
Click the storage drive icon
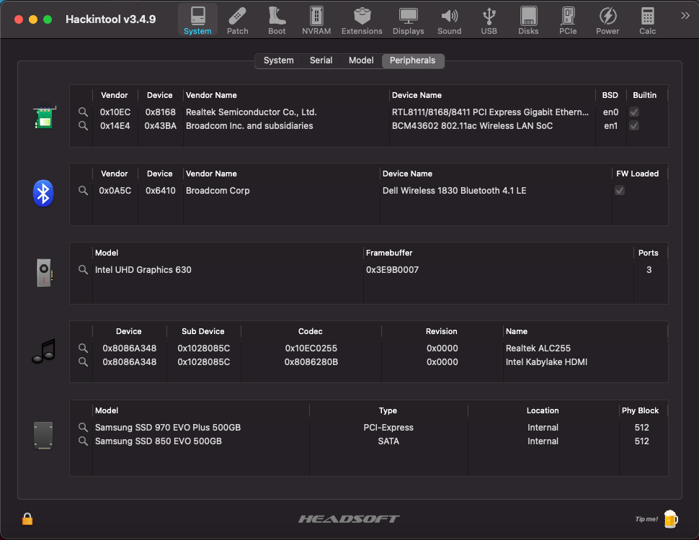[43, 436]
